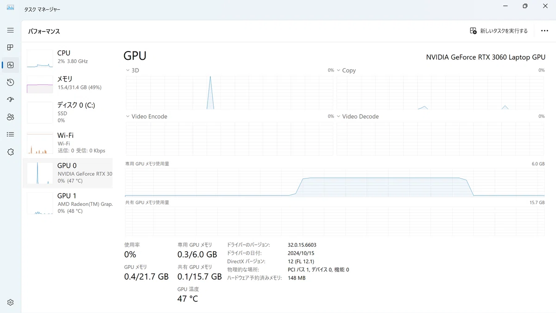Maximize the Task Manager window
Image resolution: width=556 pixels, height=313 pixels.
pos(525,6)
